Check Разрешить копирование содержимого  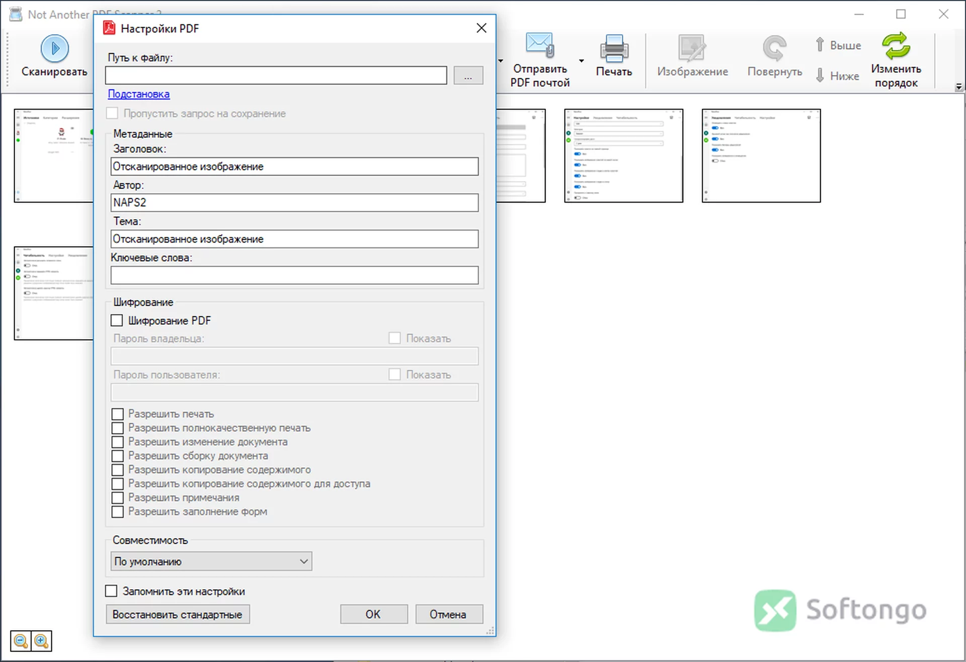pyautogui.click(x=117, y=470)
